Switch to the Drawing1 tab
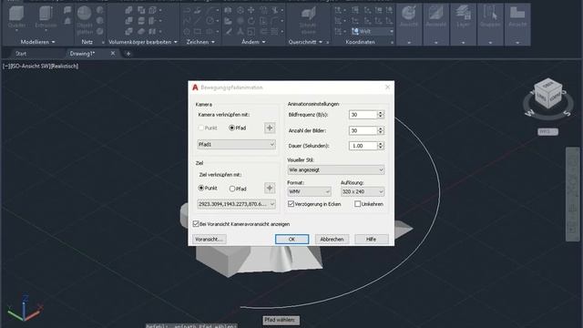The image size is (583, 328). tap(83, 54)
